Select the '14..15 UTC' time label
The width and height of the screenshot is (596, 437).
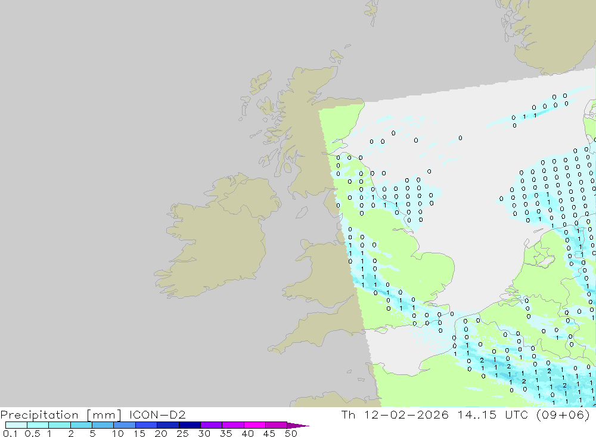point(495,414)
